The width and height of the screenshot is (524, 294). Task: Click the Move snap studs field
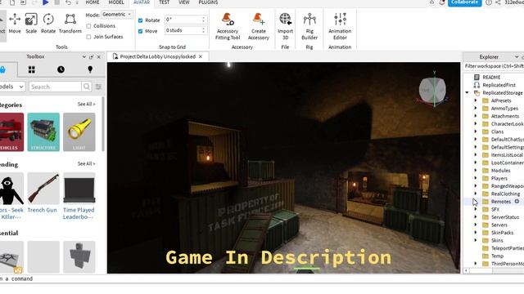click(x=186, y=30)
